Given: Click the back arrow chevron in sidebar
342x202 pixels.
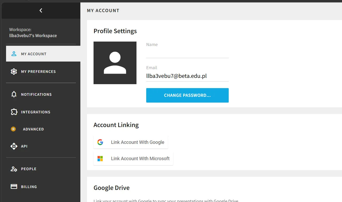Looking at the screenshot, I should click(x=41, y=11).
